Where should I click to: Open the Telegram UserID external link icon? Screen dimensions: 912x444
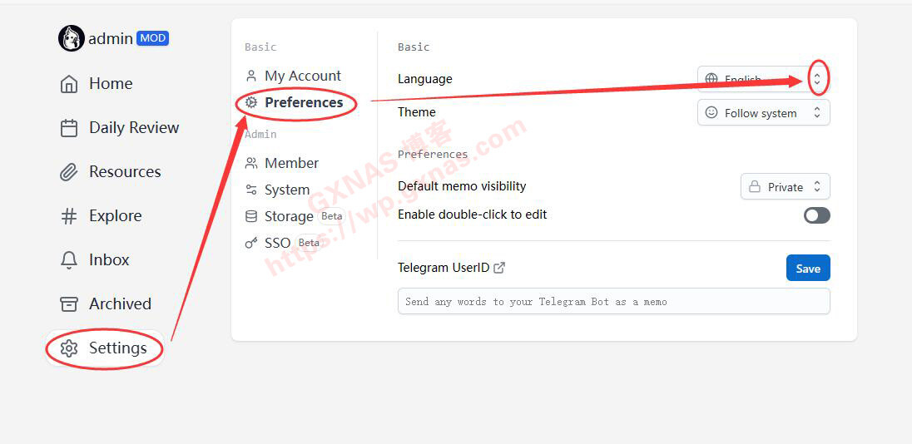click(499, 268)
